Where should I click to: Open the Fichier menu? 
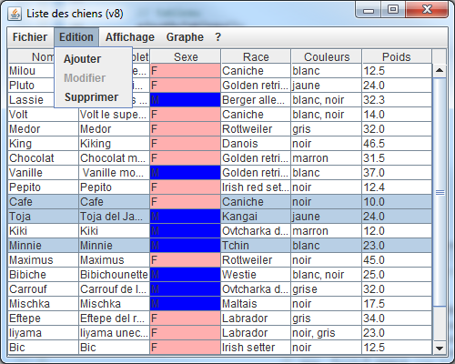[30, 37]
